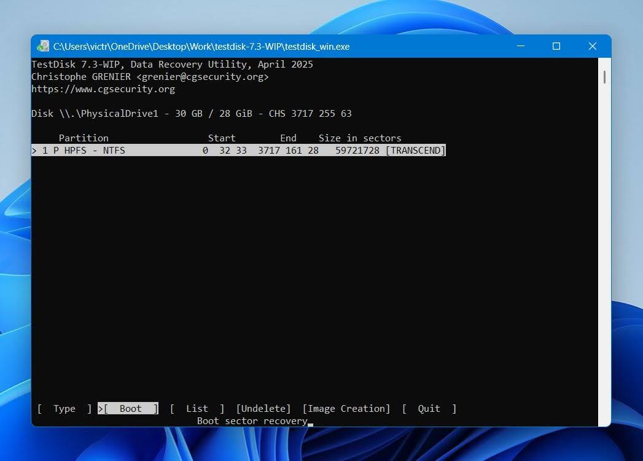643x461 pixels.
Task: Click the TestDisk 7.3-WIP version line
Action: 172,65
